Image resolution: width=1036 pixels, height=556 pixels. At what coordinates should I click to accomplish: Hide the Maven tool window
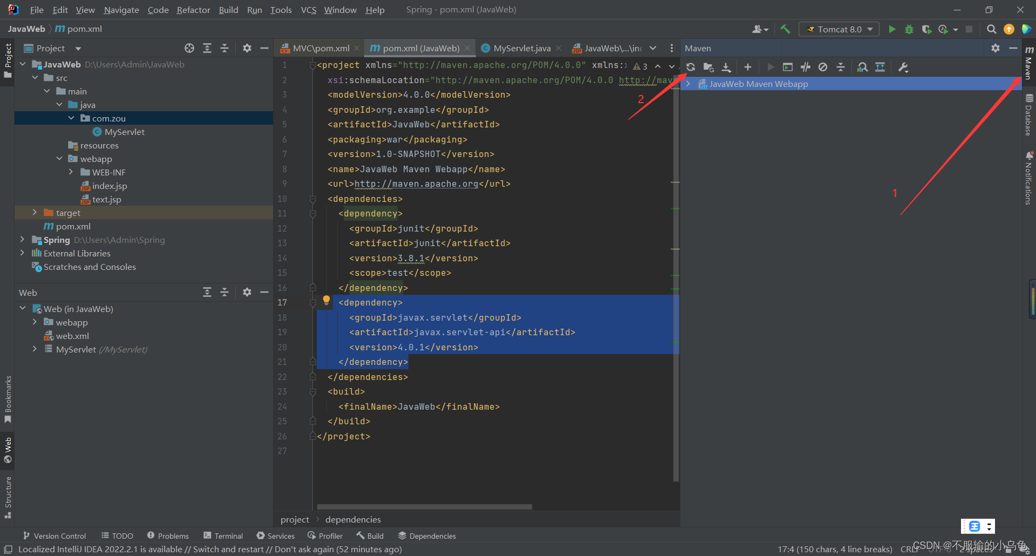coord(1013,48)
